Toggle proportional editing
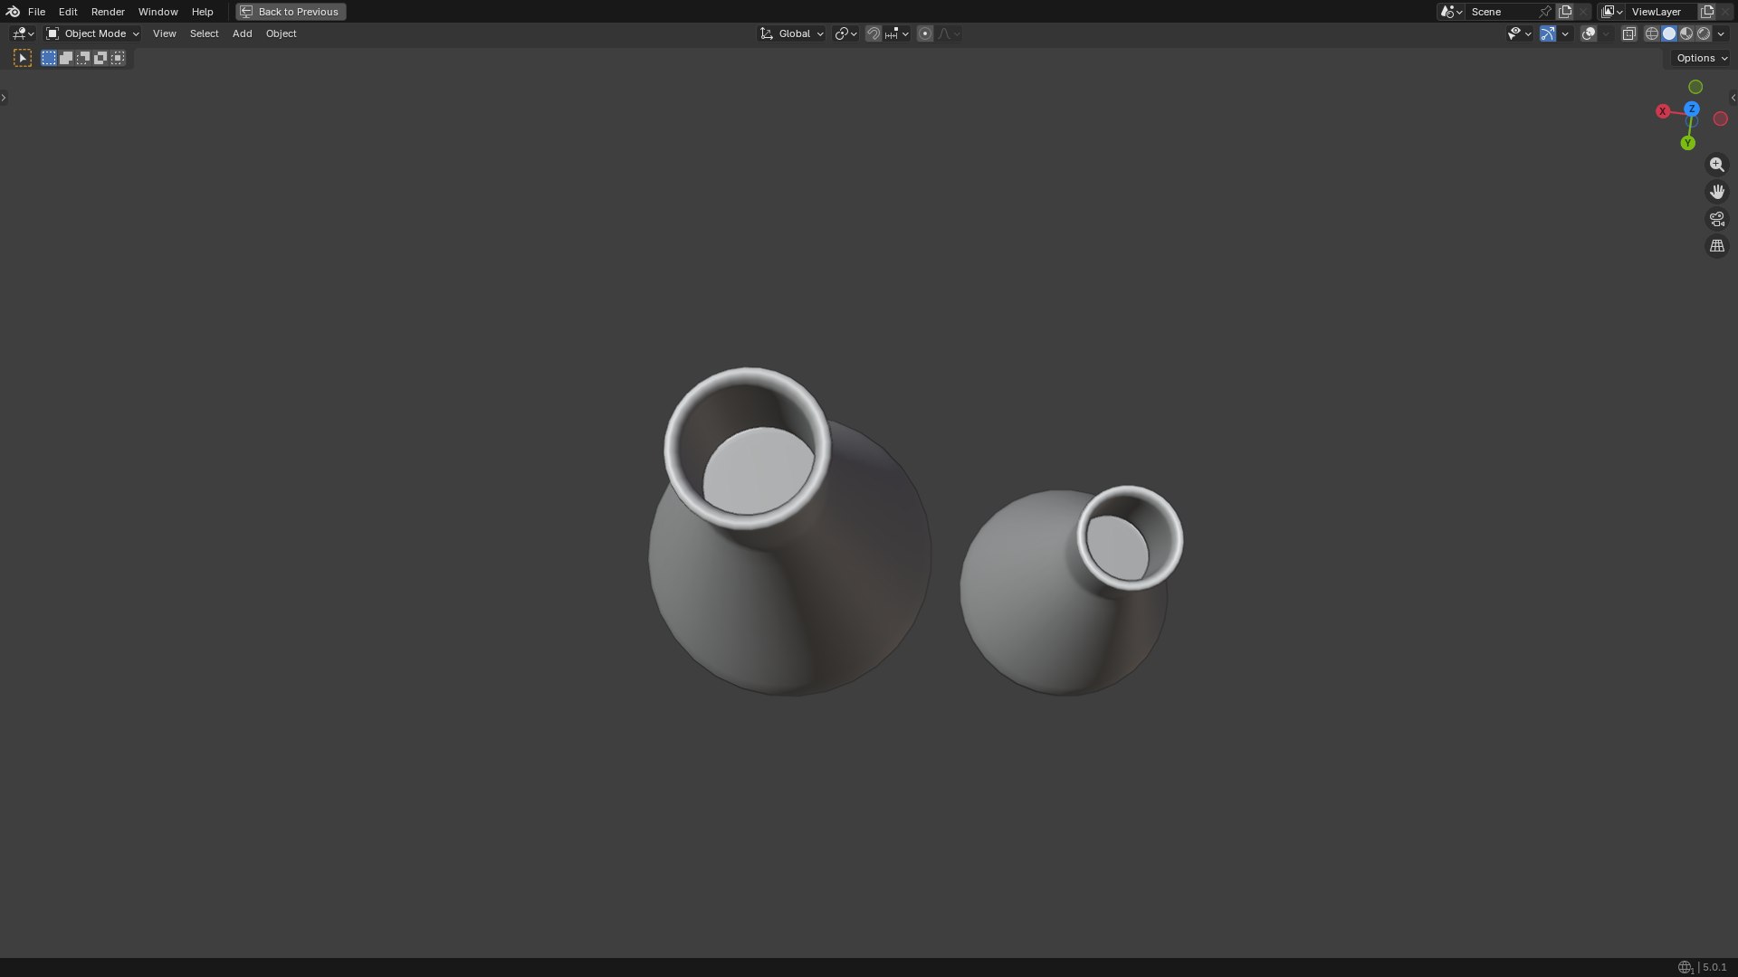1738x977 pixels. pos(925,33)
